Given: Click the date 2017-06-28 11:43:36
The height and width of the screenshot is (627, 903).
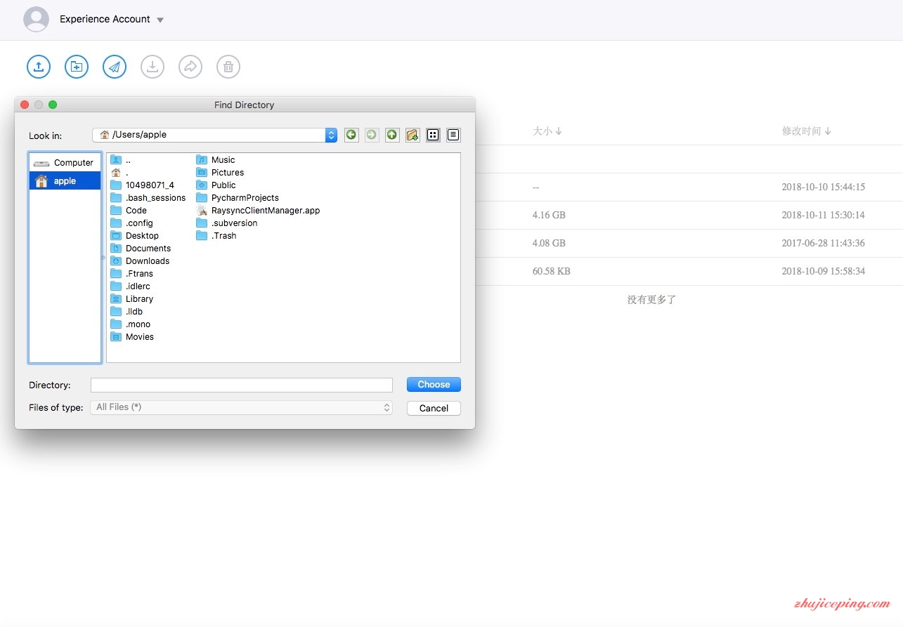Looking at the screenshot, I should (x=823, y=243).
